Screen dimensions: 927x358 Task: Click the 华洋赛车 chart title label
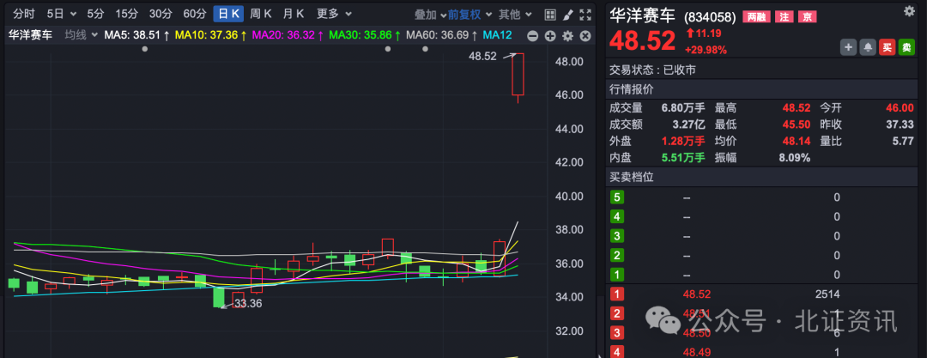click(31, 35)
